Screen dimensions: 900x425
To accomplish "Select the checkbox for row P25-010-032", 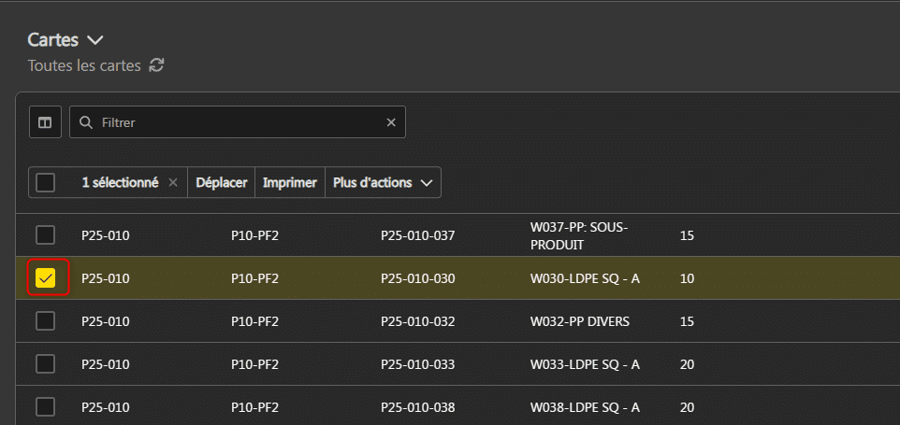I will tap(46, 321).
